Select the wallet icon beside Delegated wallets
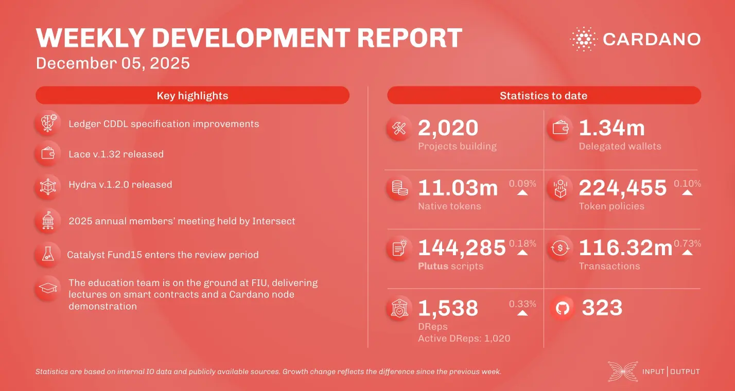Image resolution: width=735 pixels, height=391 pixels. [559, 128]
